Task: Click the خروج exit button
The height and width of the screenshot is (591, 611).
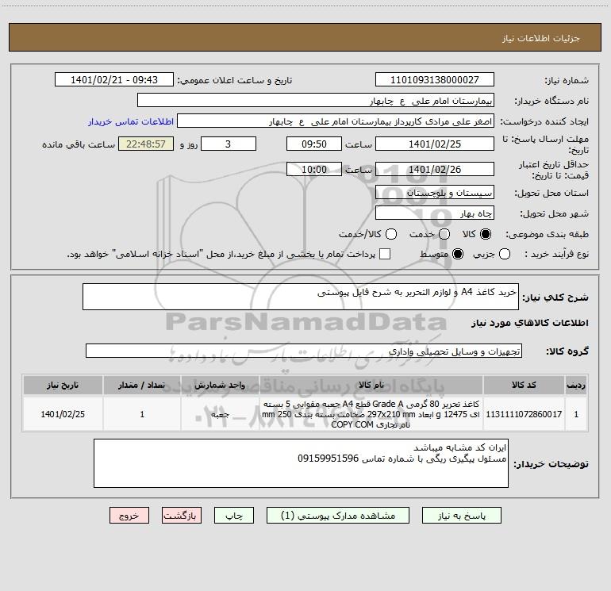Action: 129,516
